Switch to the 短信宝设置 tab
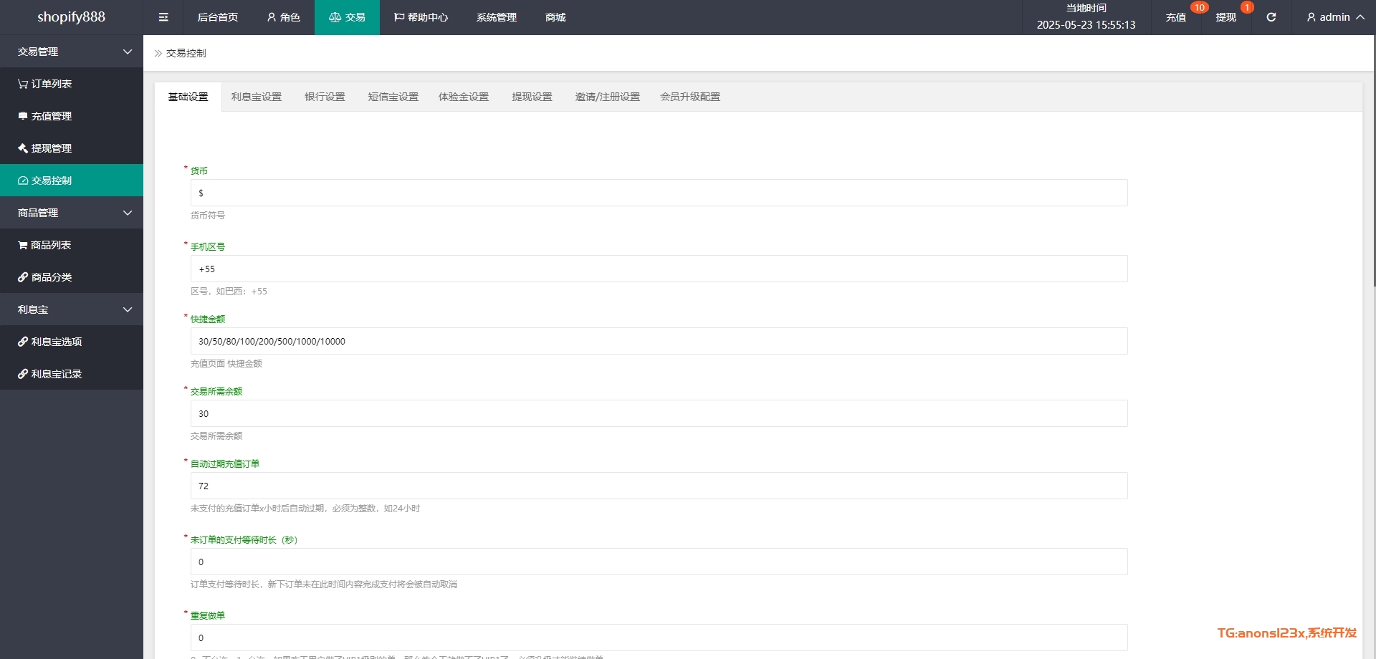This screenshot has height=659, width=1376. (x=393, y=97)
